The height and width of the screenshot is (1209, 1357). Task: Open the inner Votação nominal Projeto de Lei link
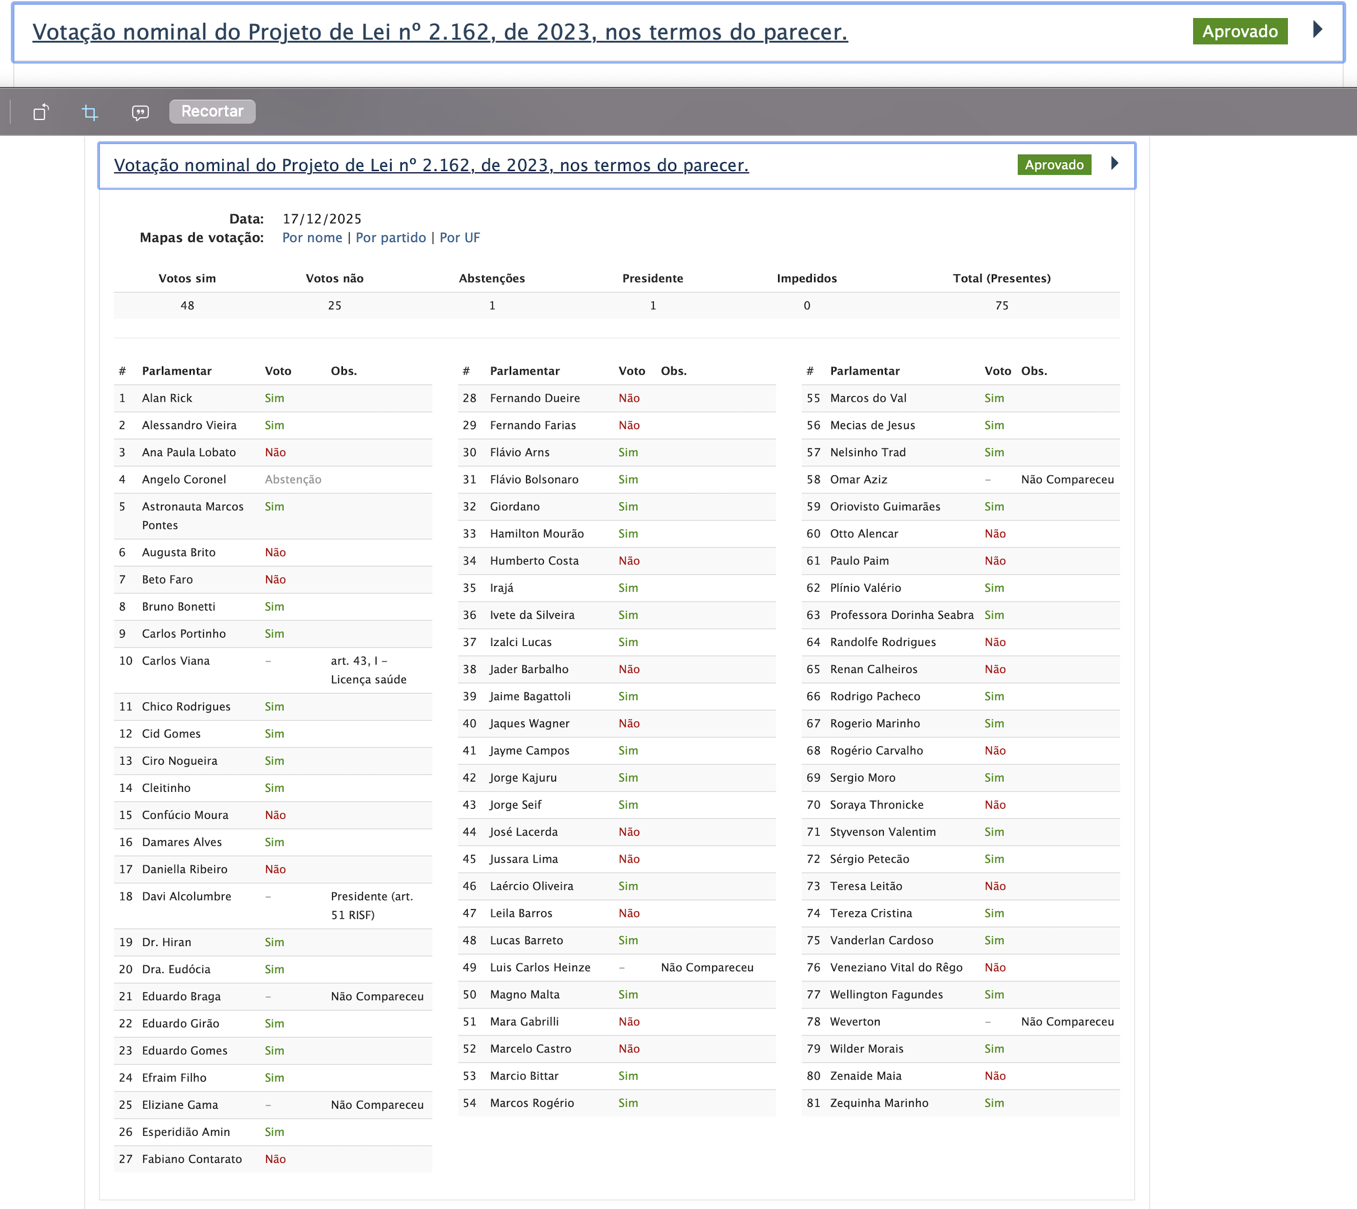(431, 166)
